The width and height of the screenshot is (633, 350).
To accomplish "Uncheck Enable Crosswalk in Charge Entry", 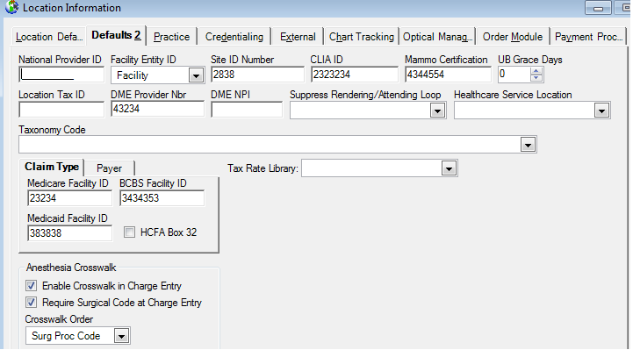I will [31, 286].
